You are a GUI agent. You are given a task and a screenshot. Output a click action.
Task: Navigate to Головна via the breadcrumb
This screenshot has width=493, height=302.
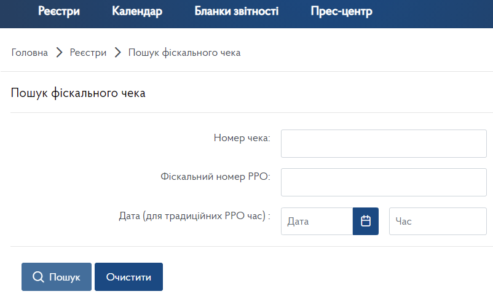point(30,52)
